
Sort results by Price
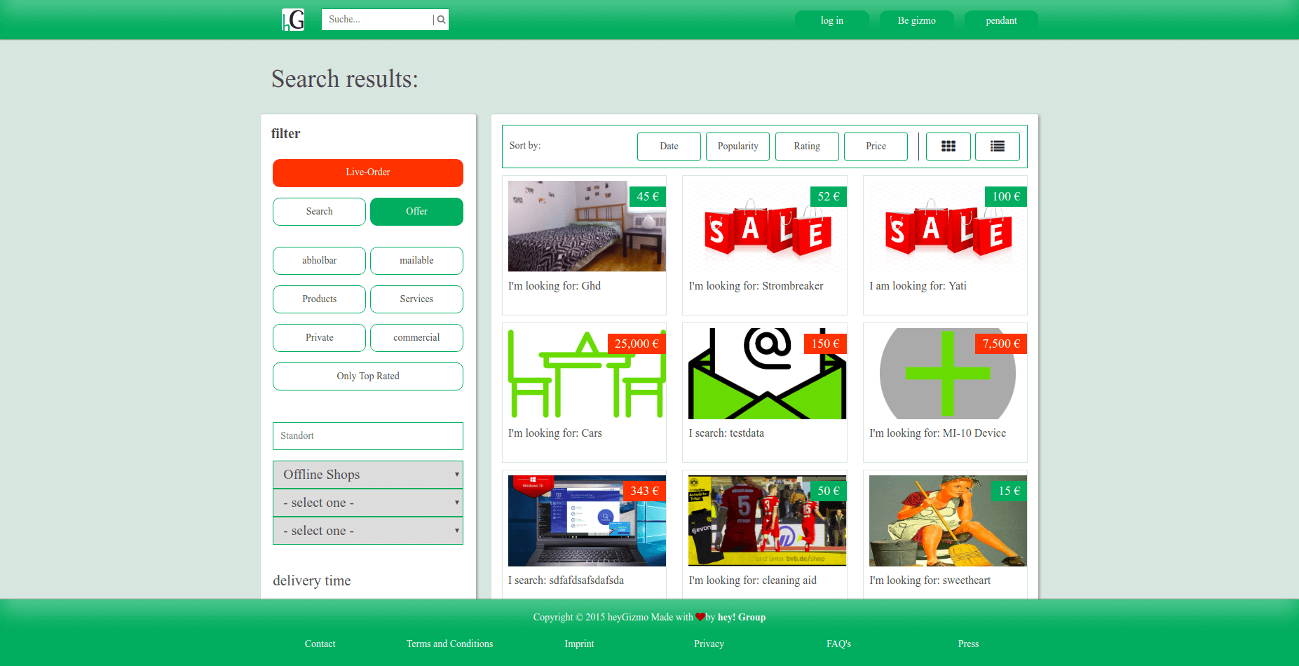(x=876, y=147)
